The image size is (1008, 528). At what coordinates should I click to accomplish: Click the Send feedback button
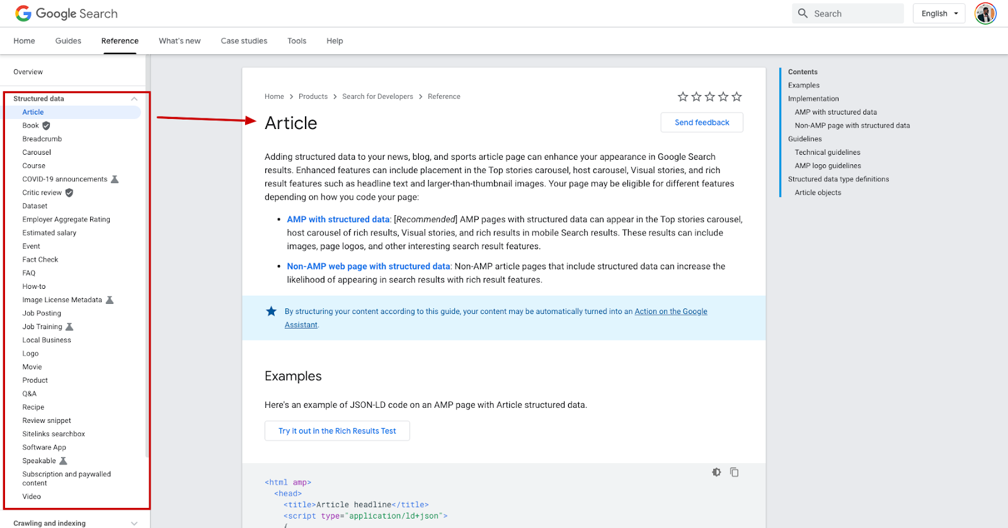point(702,123)
